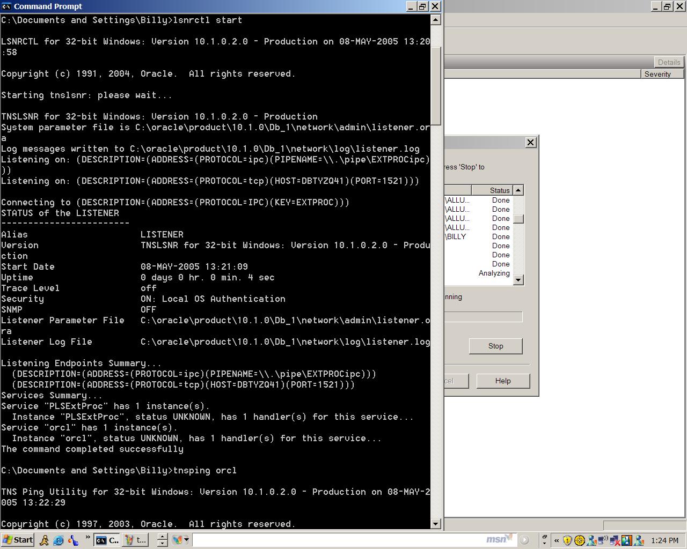Maximize the Command Prompt window

point(422,6)
